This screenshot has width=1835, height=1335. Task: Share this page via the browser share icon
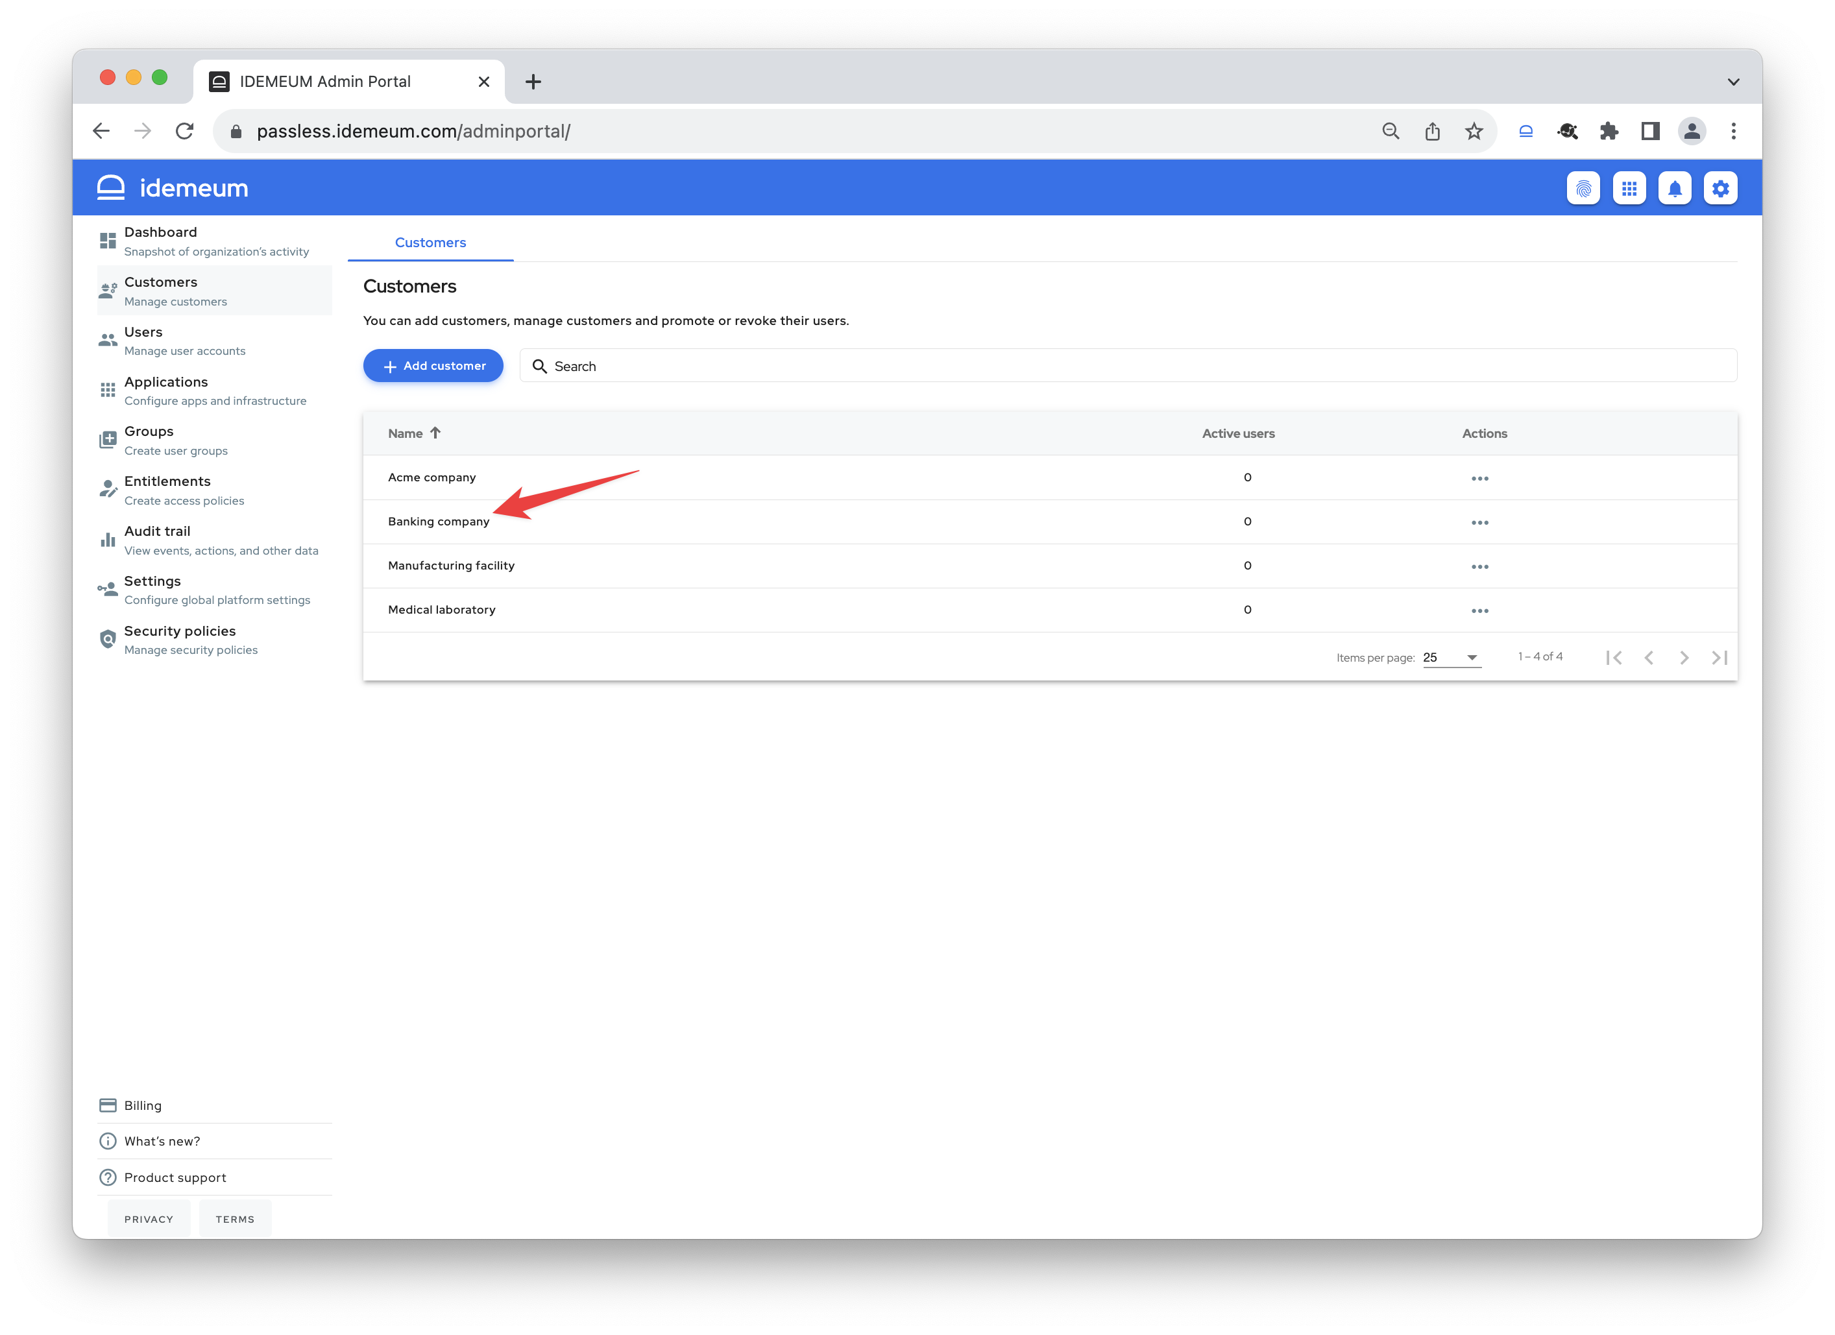(x=1432, y=131)
